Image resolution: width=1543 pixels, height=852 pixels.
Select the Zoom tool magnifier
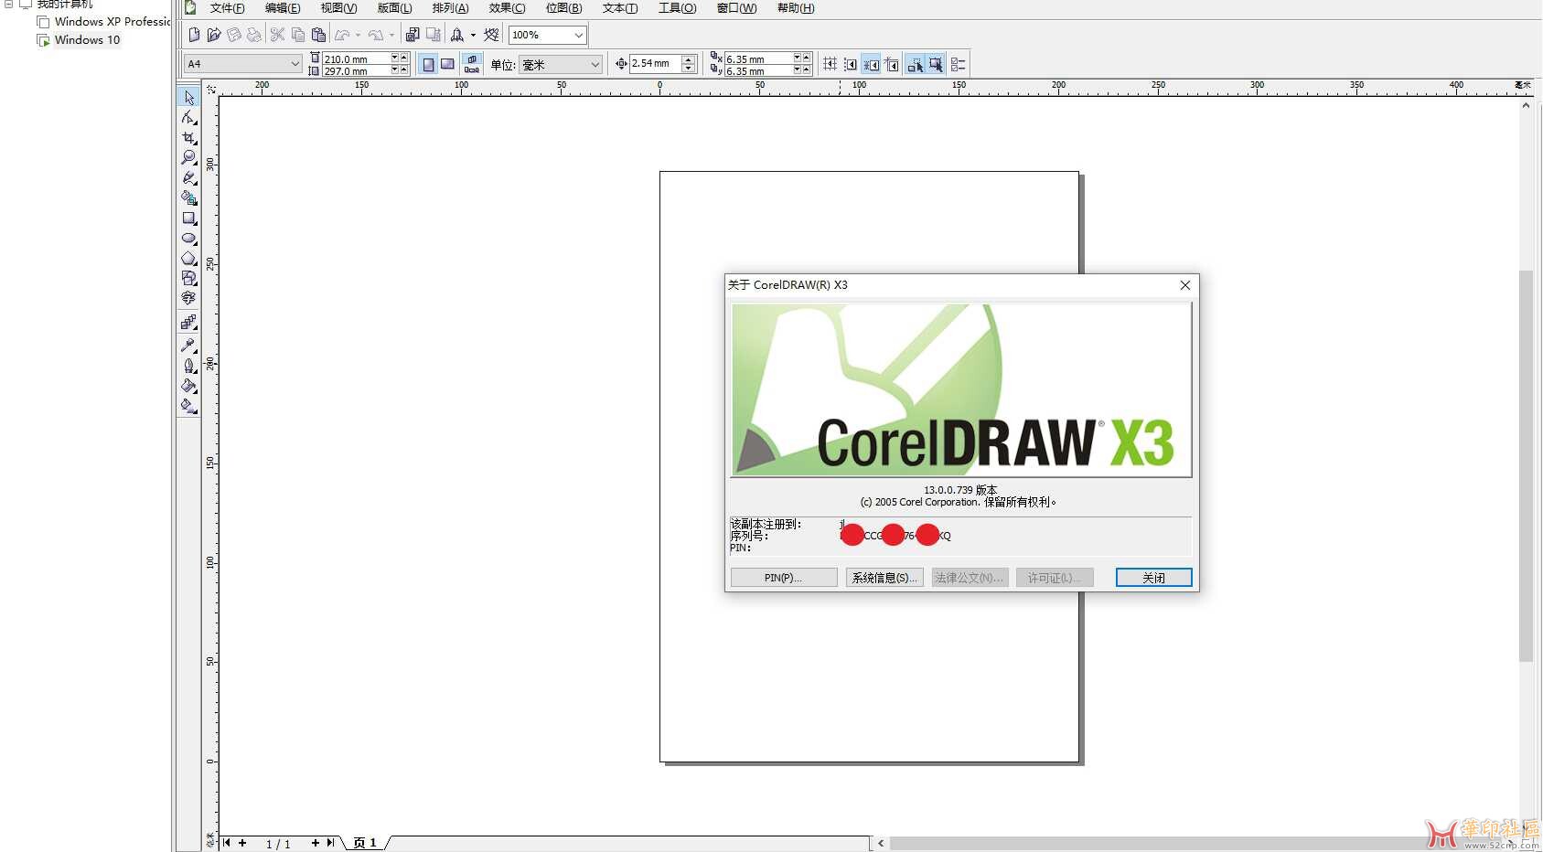(x=189, y=157)
